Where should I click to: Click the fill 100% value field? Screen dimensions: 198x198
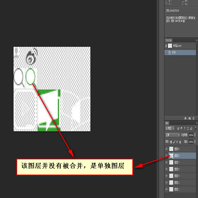pyautogui.click(x=191, y=142)
